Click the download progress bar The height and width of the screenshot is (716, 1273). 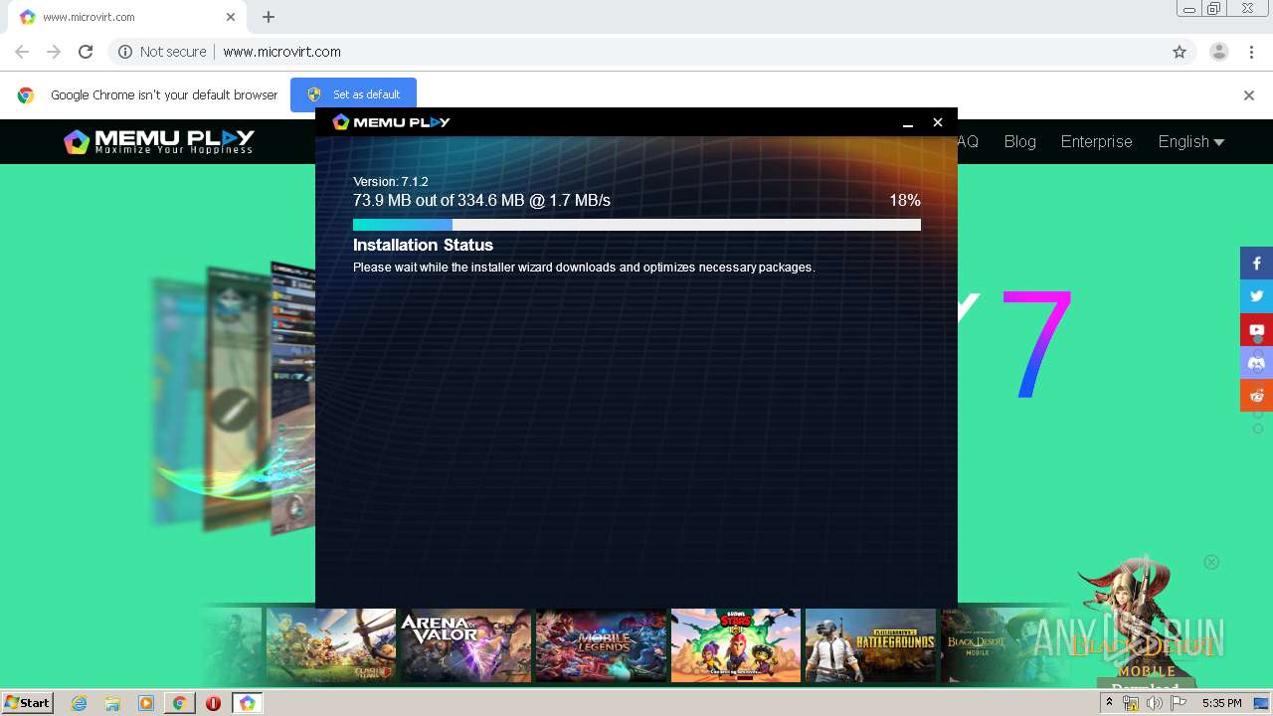pos(636,225)
